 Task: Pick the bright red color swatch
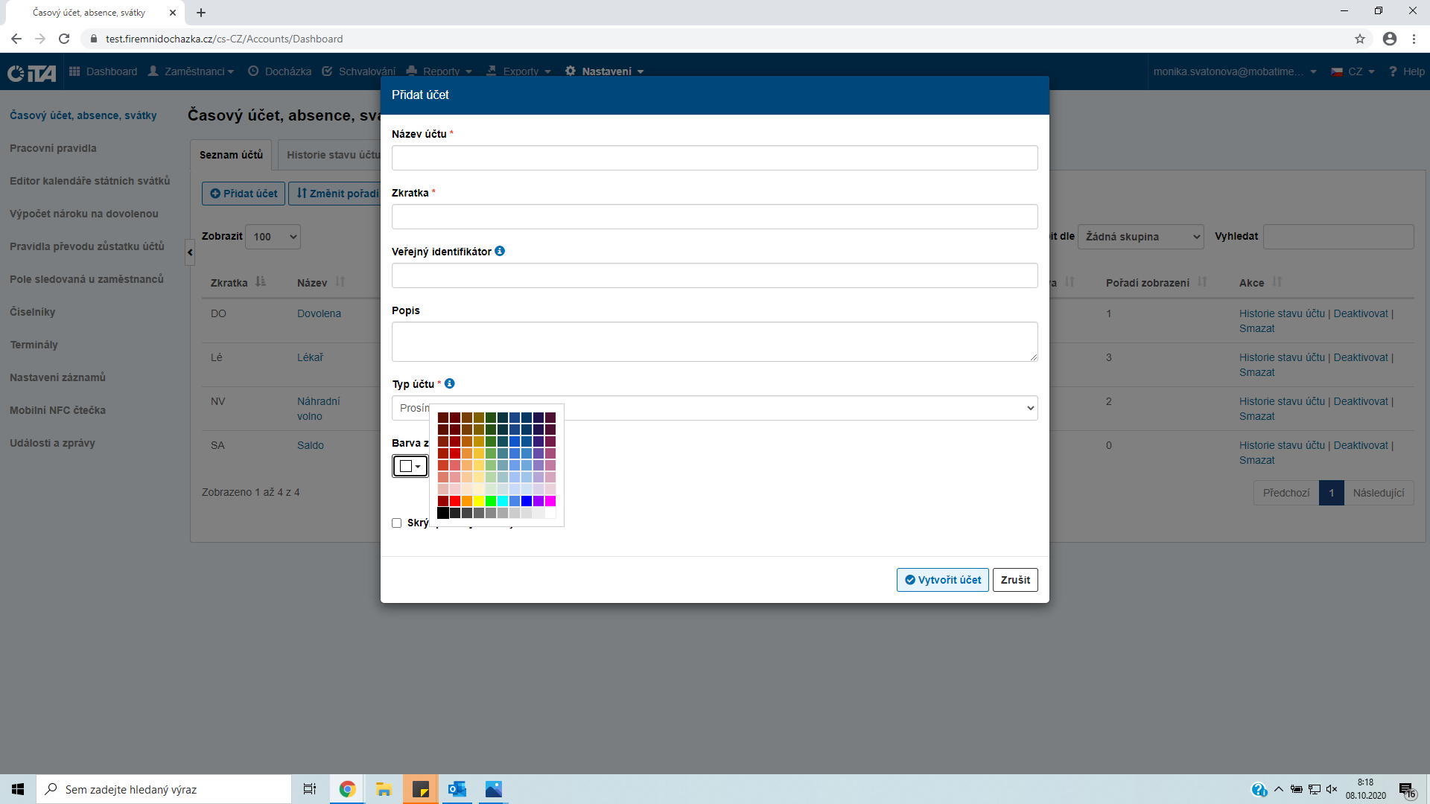click(455, 501)
